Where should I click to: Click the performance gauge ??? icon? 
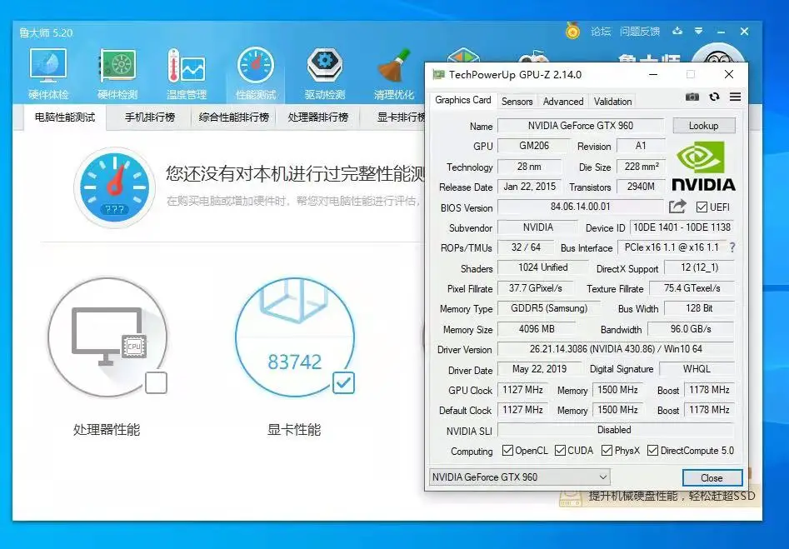tap(115, 187)
